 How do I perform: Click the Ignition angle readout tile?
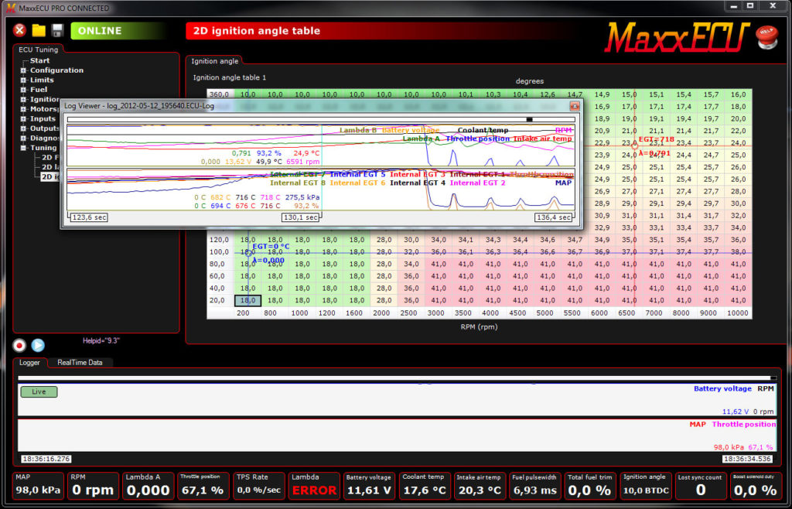[645, 486]
